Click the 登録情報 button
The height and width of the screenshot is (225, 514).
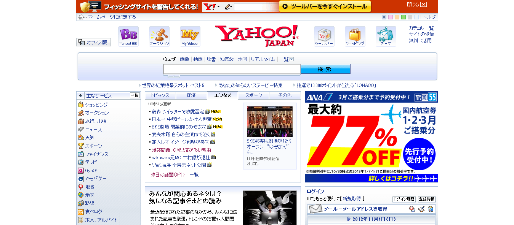[x=427, y=199]
